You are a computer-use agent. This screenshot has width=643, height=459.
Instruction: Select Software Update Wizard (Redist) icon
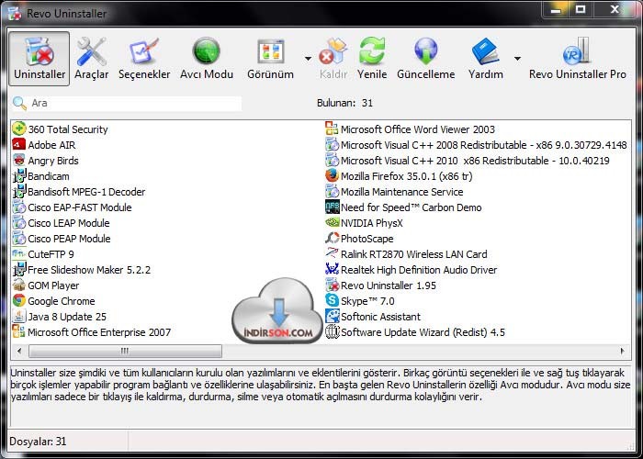(332, 331)
